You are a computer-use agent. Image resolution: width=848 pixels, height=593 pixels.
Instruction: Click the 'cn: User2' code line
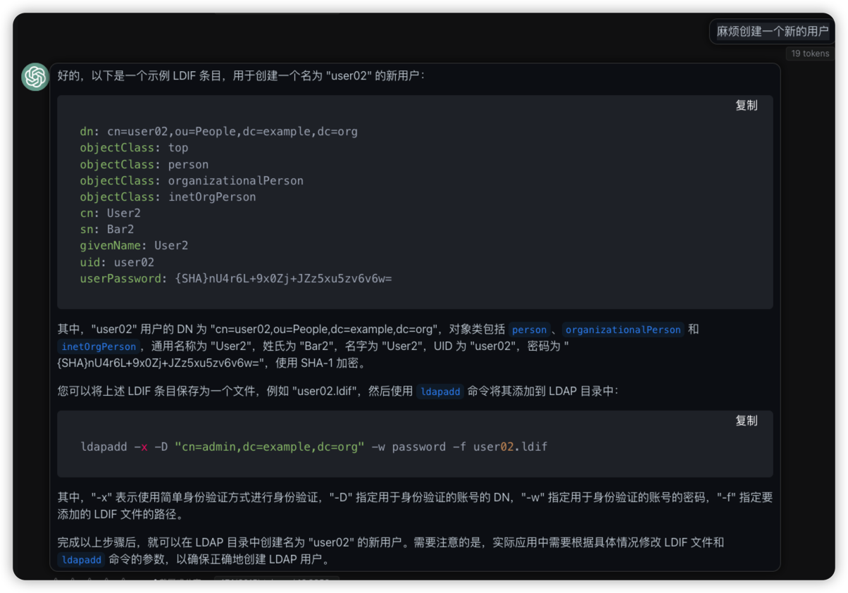tap(110, 213)
